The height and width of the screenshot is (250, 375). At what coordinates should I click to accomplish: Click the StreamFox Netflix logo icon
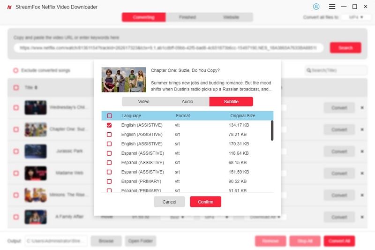[x=9, y=7]
